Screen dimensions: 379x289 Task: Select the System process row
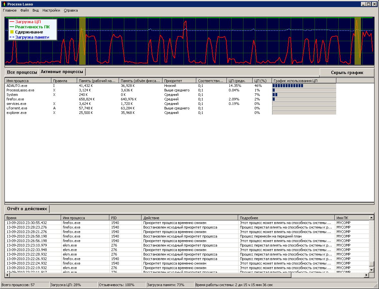(x=170, y=95)
